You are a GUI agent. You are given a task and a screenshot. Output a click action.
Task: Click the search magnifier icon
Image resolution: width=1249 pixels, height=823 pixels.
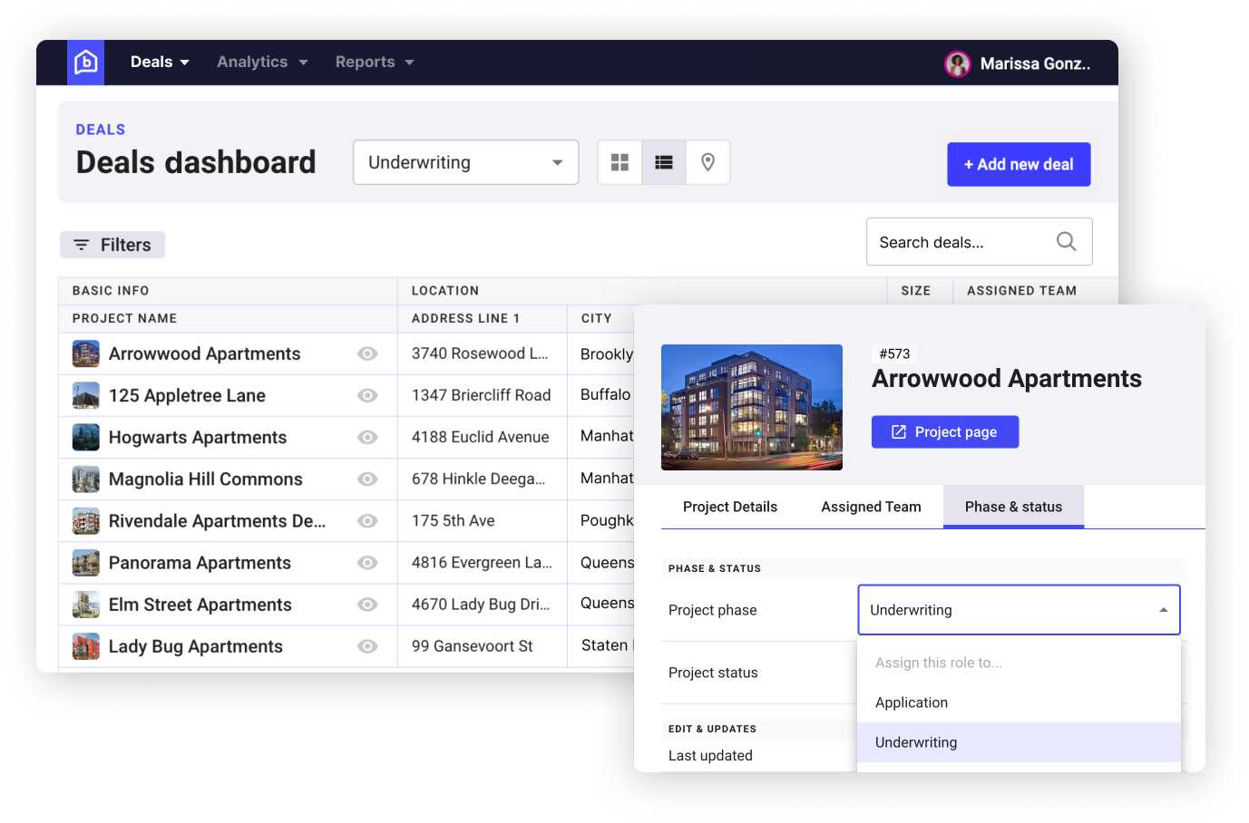coord(1066,241)
